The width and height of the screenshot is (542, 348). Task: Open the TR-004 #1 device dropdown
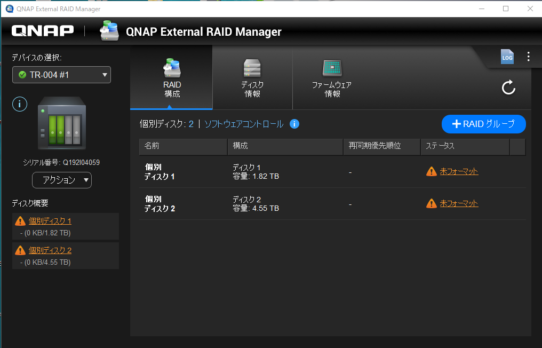point(61,75)
